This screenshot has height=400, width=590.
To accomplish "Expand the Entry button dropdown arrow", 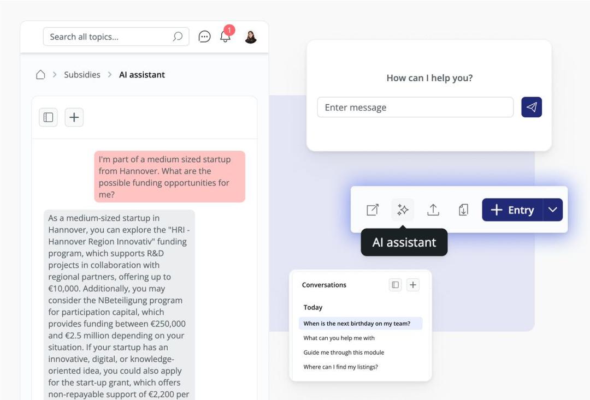I will pyautogui.click(x=553, y=210).
